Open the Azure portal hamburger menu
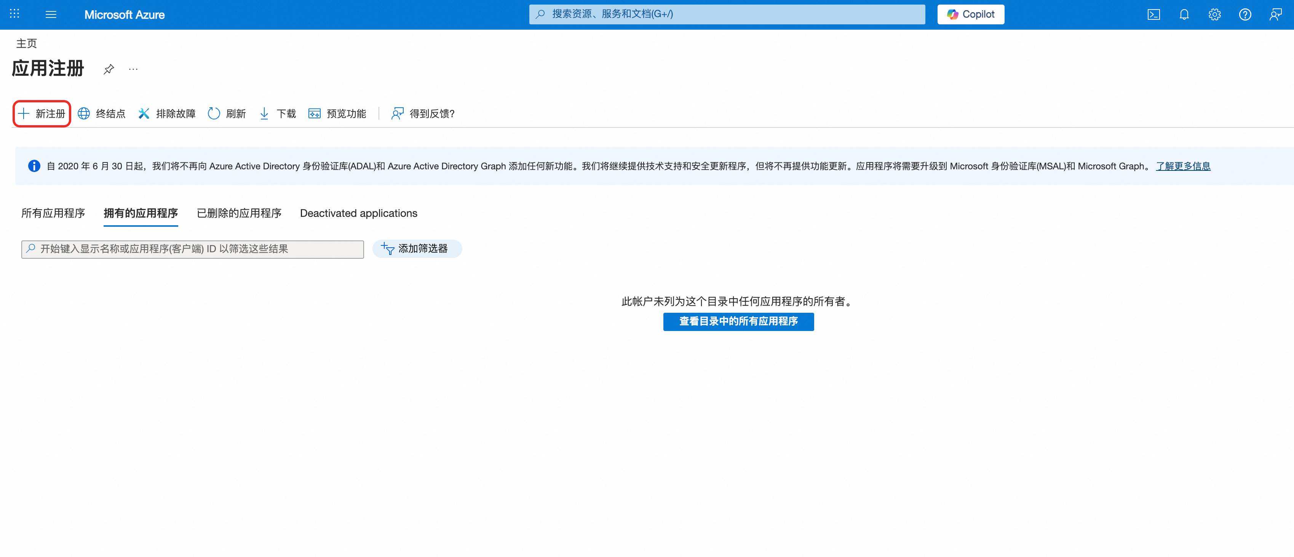 tap(51, 14)
